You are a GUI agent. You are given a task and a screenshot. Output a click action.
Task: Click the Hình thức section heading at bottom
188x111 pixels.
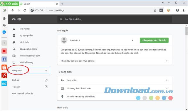63,107
